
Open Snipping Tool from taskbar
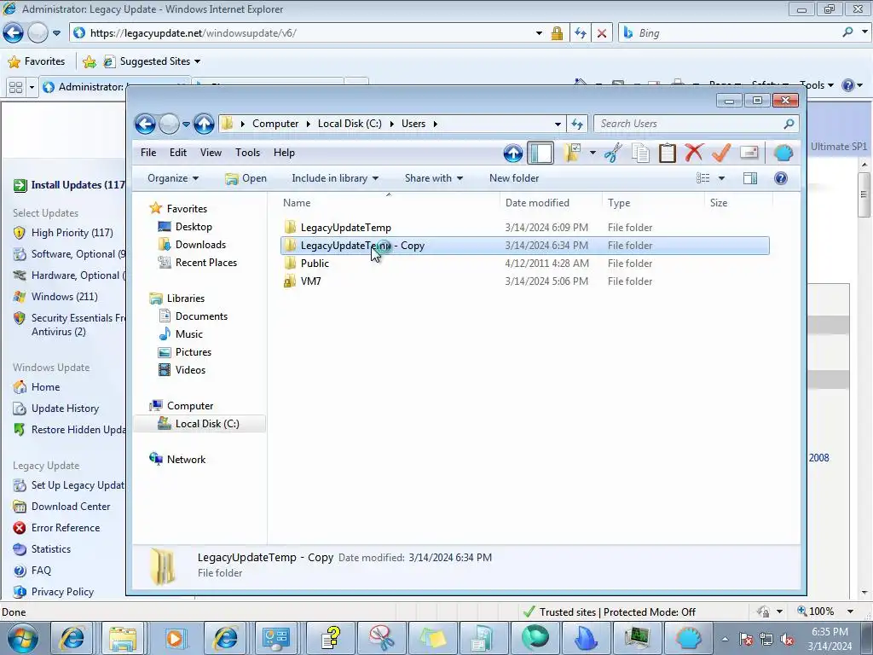[x=381, y=638]
